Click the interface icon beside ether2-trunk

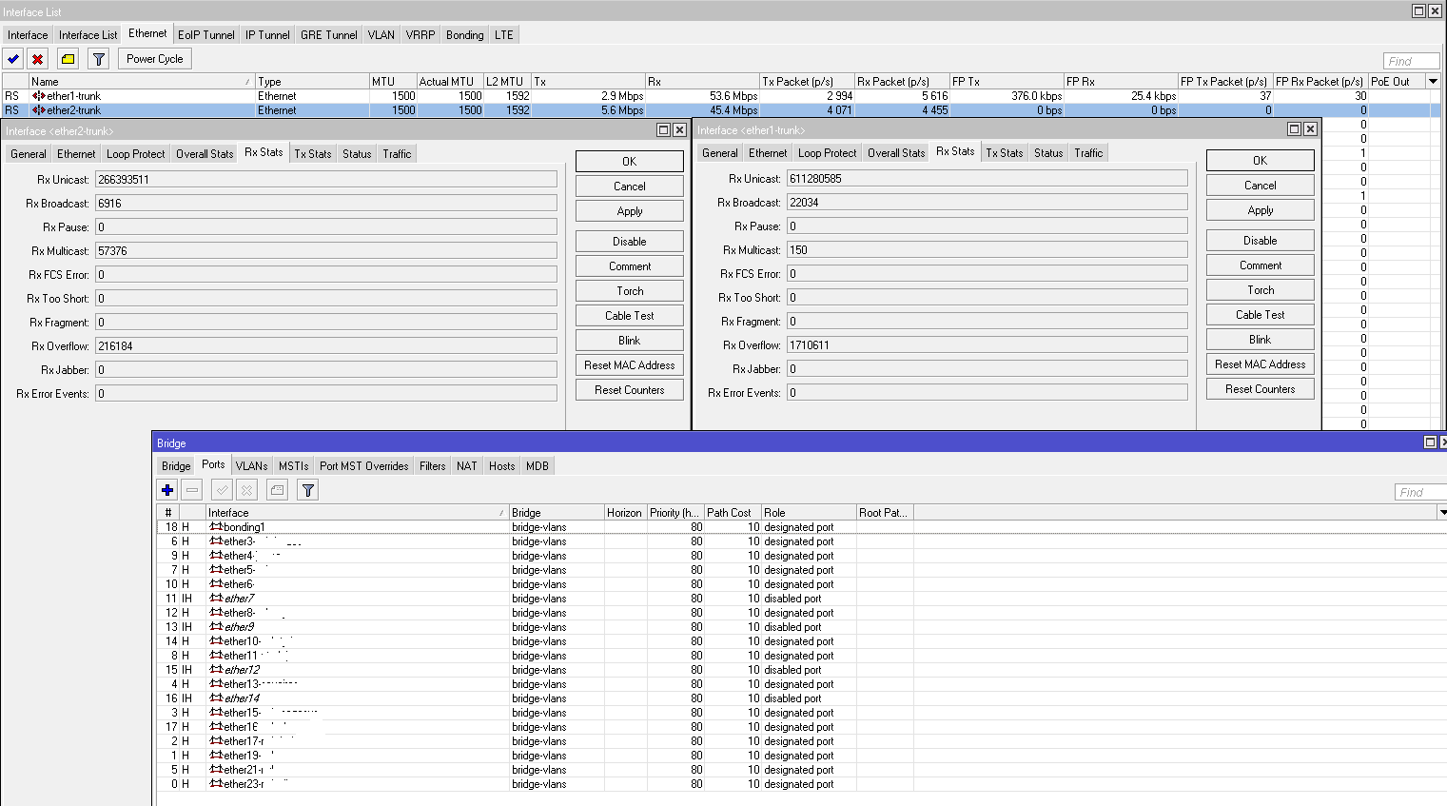(x=39, y=110)
